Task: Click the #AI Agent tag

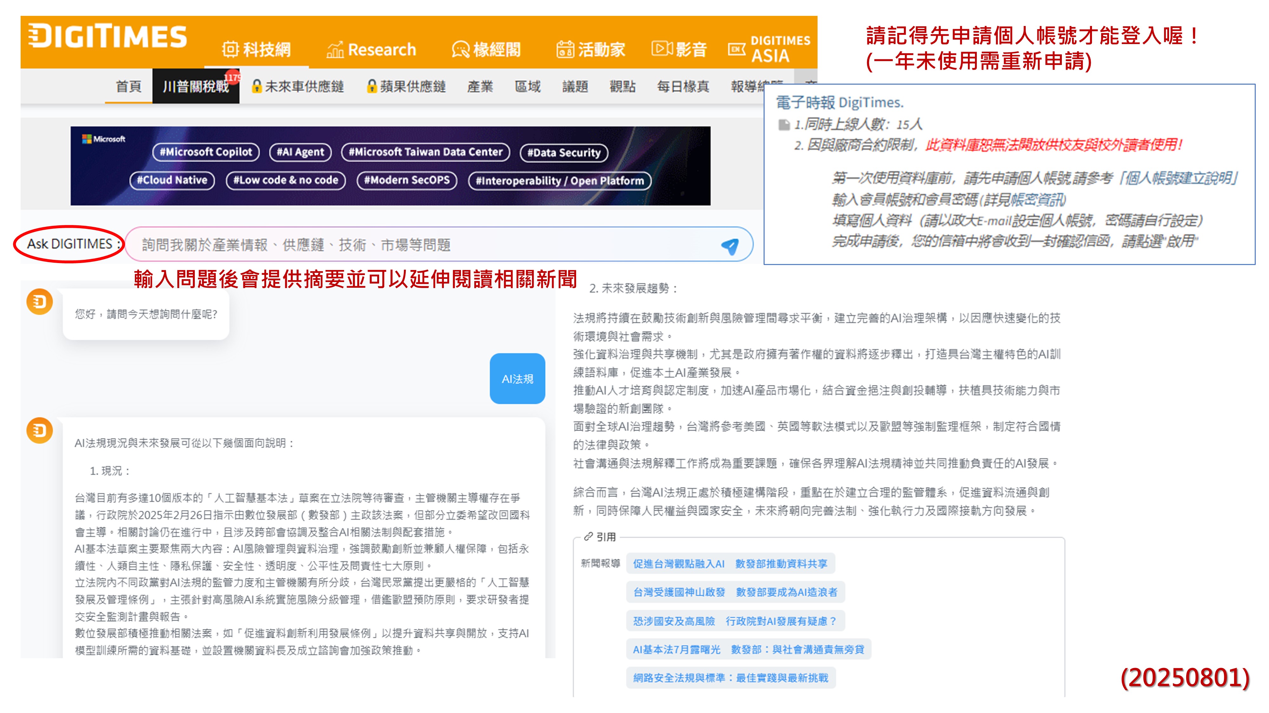Action: (300, 152)
